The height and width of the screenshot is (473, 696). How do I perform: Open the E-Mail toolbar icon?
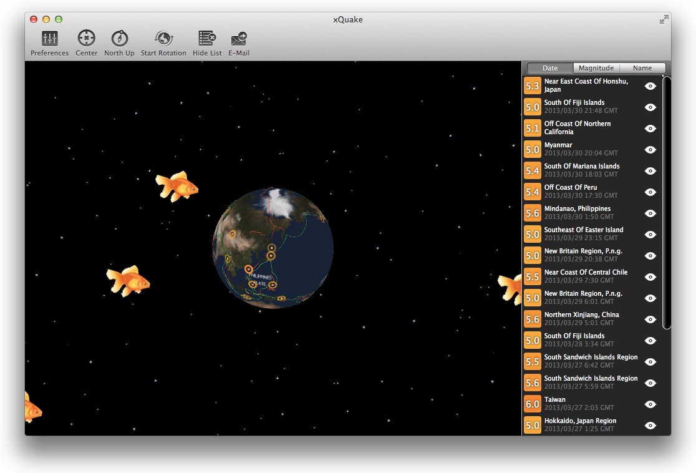239,39
